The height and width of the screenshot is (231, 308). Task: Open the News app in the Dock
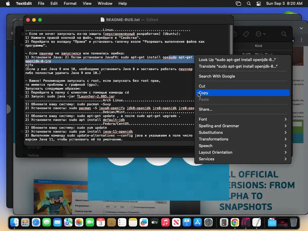[176, 222]
